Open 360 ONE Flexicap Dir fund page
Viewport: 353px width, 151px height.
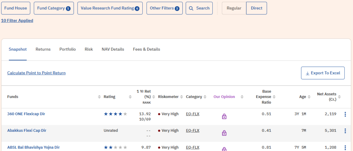pyautogui.click(x=26, y=114)
